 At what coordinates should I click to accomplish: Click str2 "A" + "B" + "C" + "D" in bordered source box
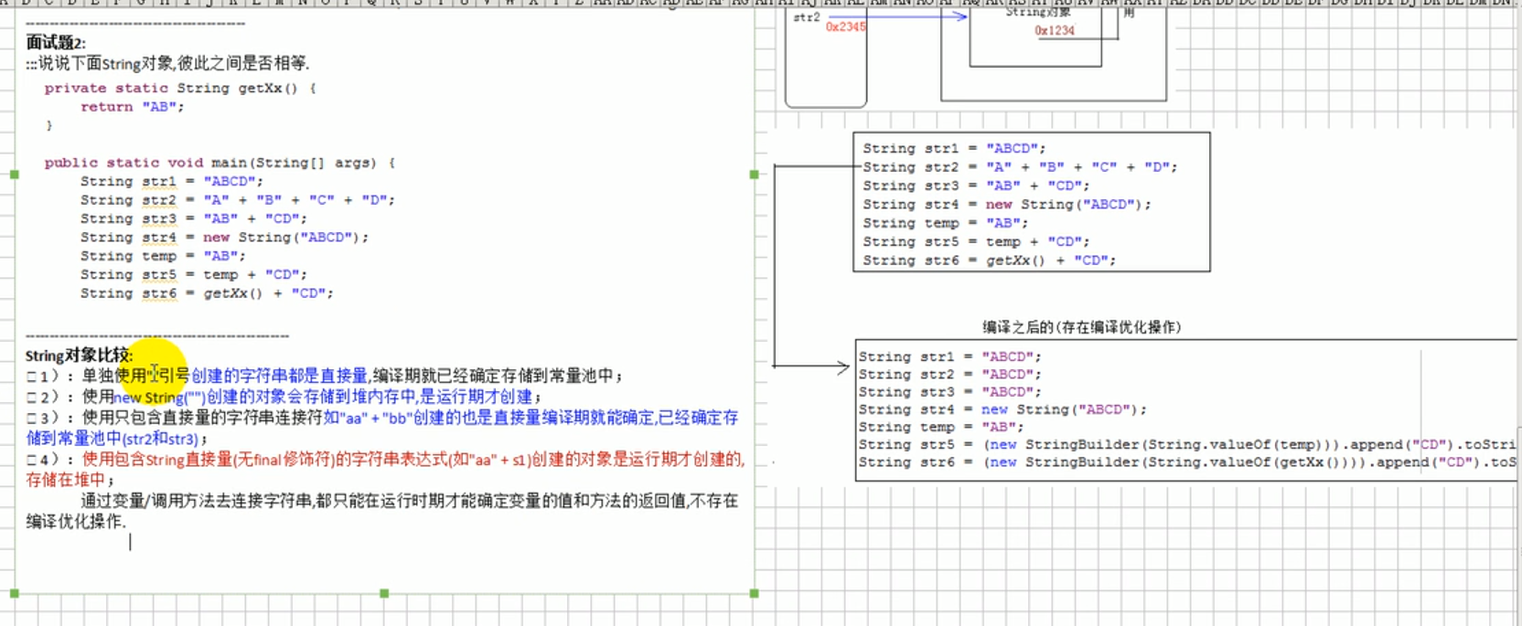click(1020, 167)
